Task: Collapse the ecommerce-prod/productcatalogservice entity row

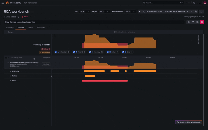Action: click(8, 63)
